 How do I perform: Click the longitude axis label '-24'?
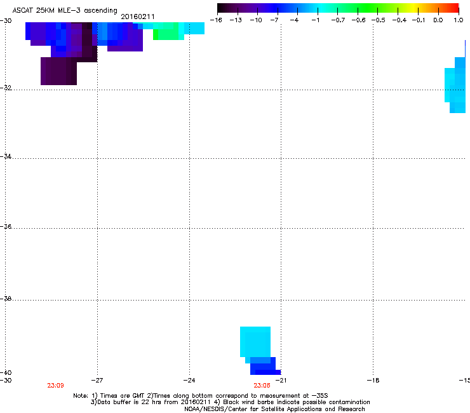189,381
